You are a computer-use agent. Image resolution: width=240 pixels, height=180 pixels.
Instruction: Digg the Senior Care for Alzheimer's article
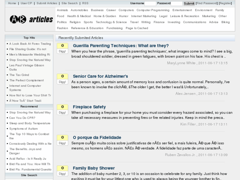[x=62, y=82]
